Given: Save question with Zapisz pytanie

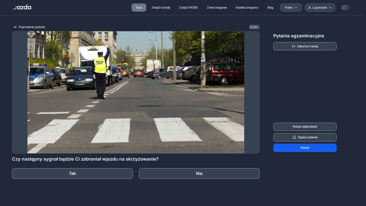Looking at the screenshot, I should (x=305, y=137).
